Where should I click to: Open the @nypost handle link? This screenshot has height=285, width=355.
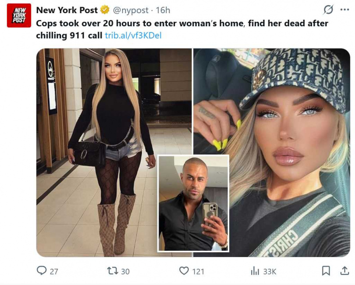(131, 10)
